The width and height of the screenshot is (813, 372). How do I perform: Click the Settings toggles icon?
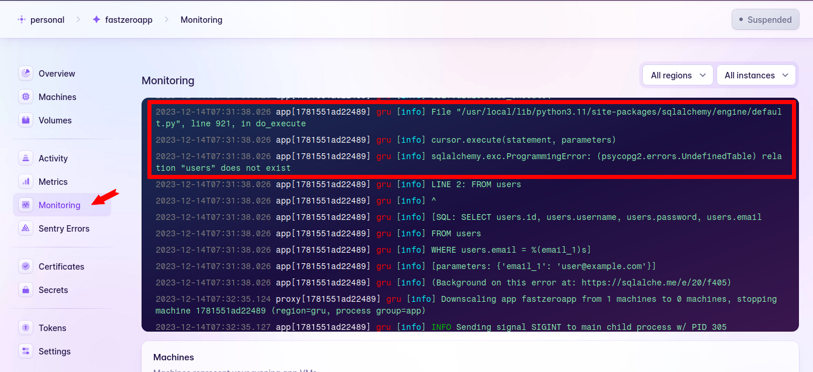pos(26,352)
